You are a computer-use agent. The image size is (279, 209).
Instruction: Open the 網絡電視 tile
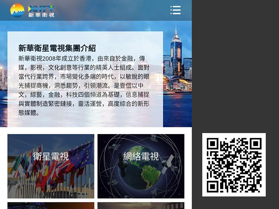[141, 166]
